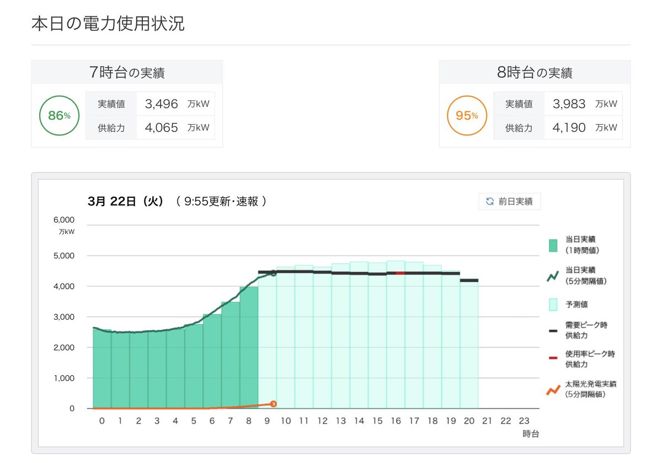Click the 当日実績（5分間隔値）line legend icon

click(x=553, y=276)
